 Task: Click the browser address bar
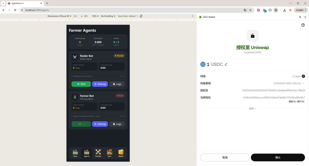click(x=103, y=10)
